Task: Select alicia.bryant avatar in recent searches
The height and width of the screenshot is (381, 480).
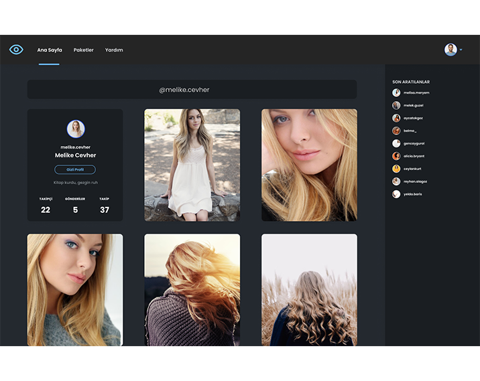Action: point(396,156)
